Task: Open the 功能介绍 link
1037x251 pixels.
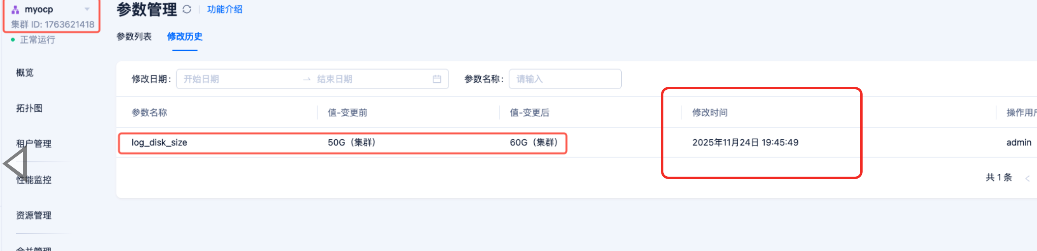Action: [x=225, y=9]
